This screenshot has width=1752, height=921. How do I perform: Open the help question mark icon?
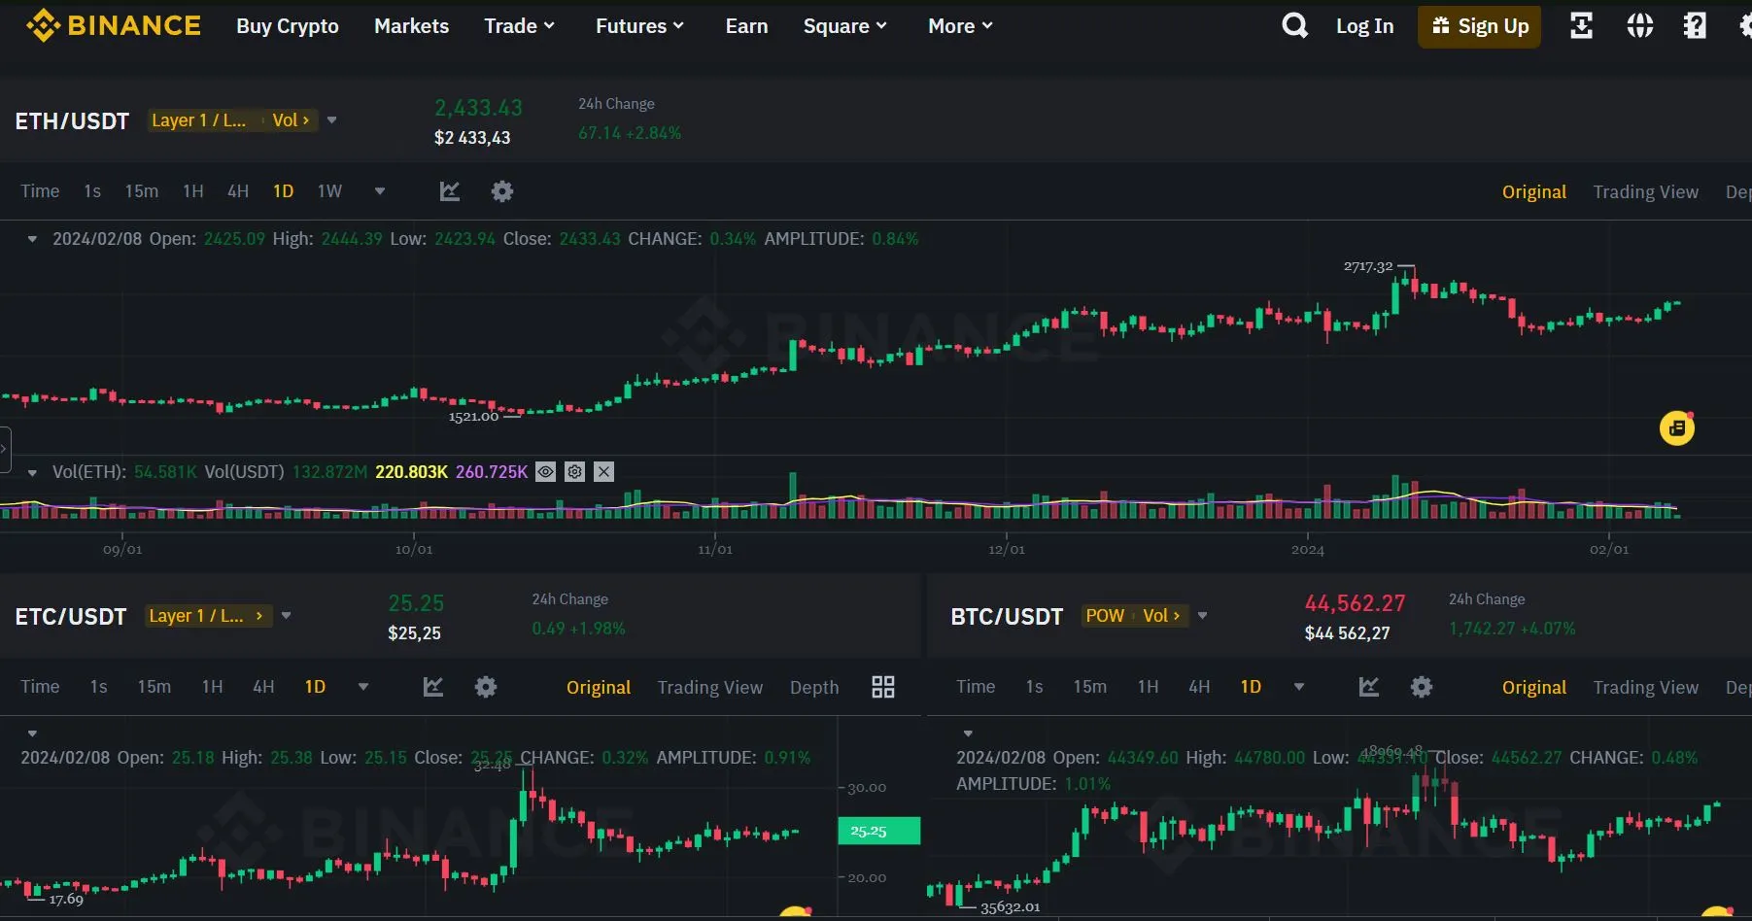pos(1695,26)
